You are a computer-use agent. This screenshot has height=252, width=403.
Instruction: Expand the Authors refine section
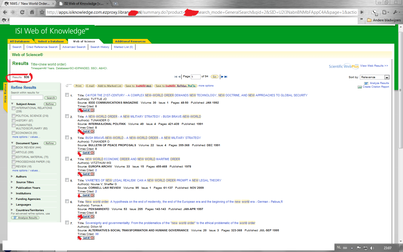pos(12,176)
